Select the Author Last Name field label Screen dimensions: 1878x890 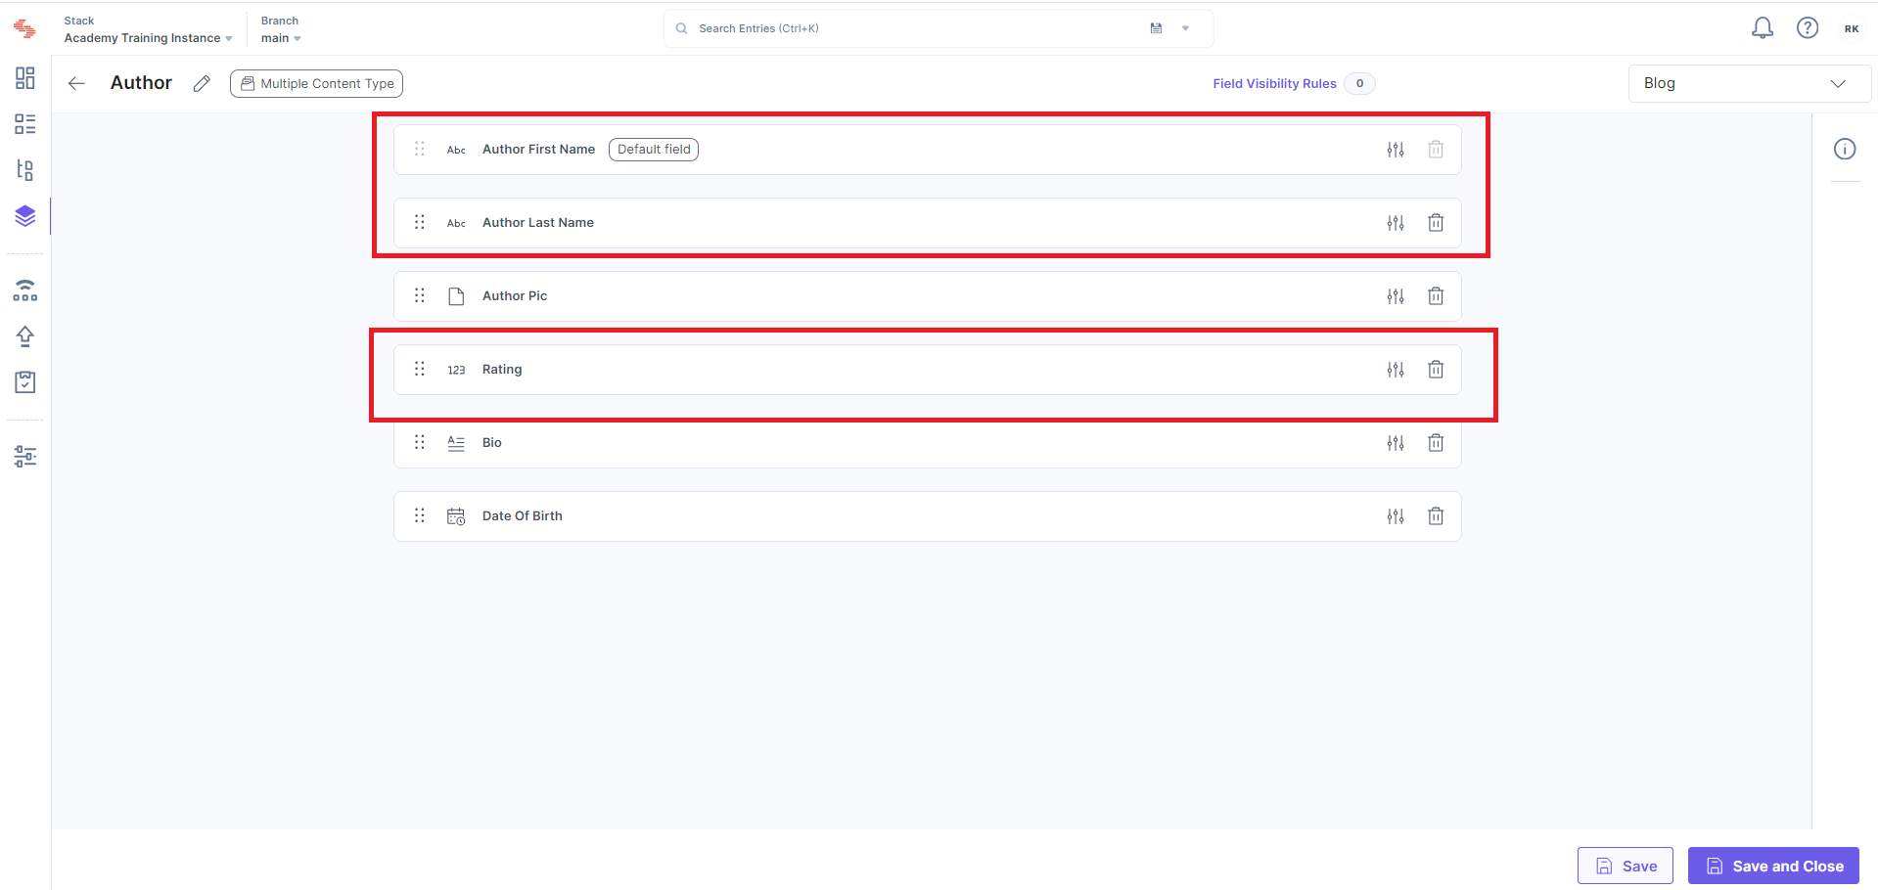538,223
